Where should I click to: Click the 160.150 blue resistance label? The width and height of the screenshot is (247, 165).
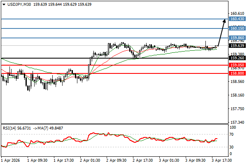pyautogui.click(x=238, y=28)
